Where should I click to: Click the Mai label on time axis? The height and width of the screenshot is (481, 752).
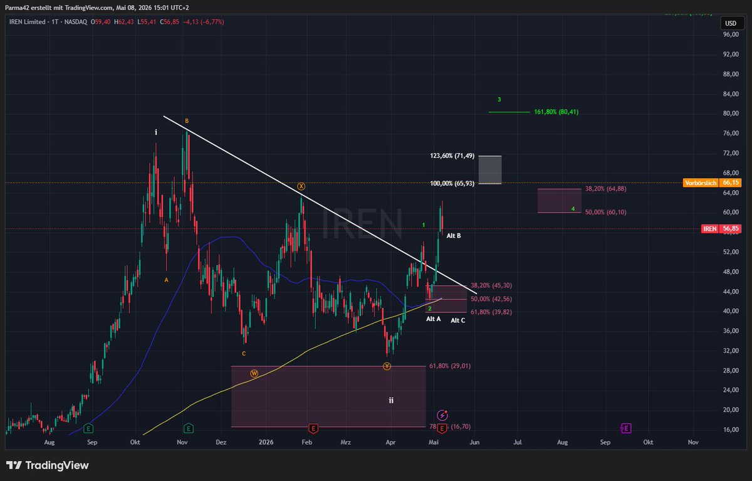tap(434, 442)
